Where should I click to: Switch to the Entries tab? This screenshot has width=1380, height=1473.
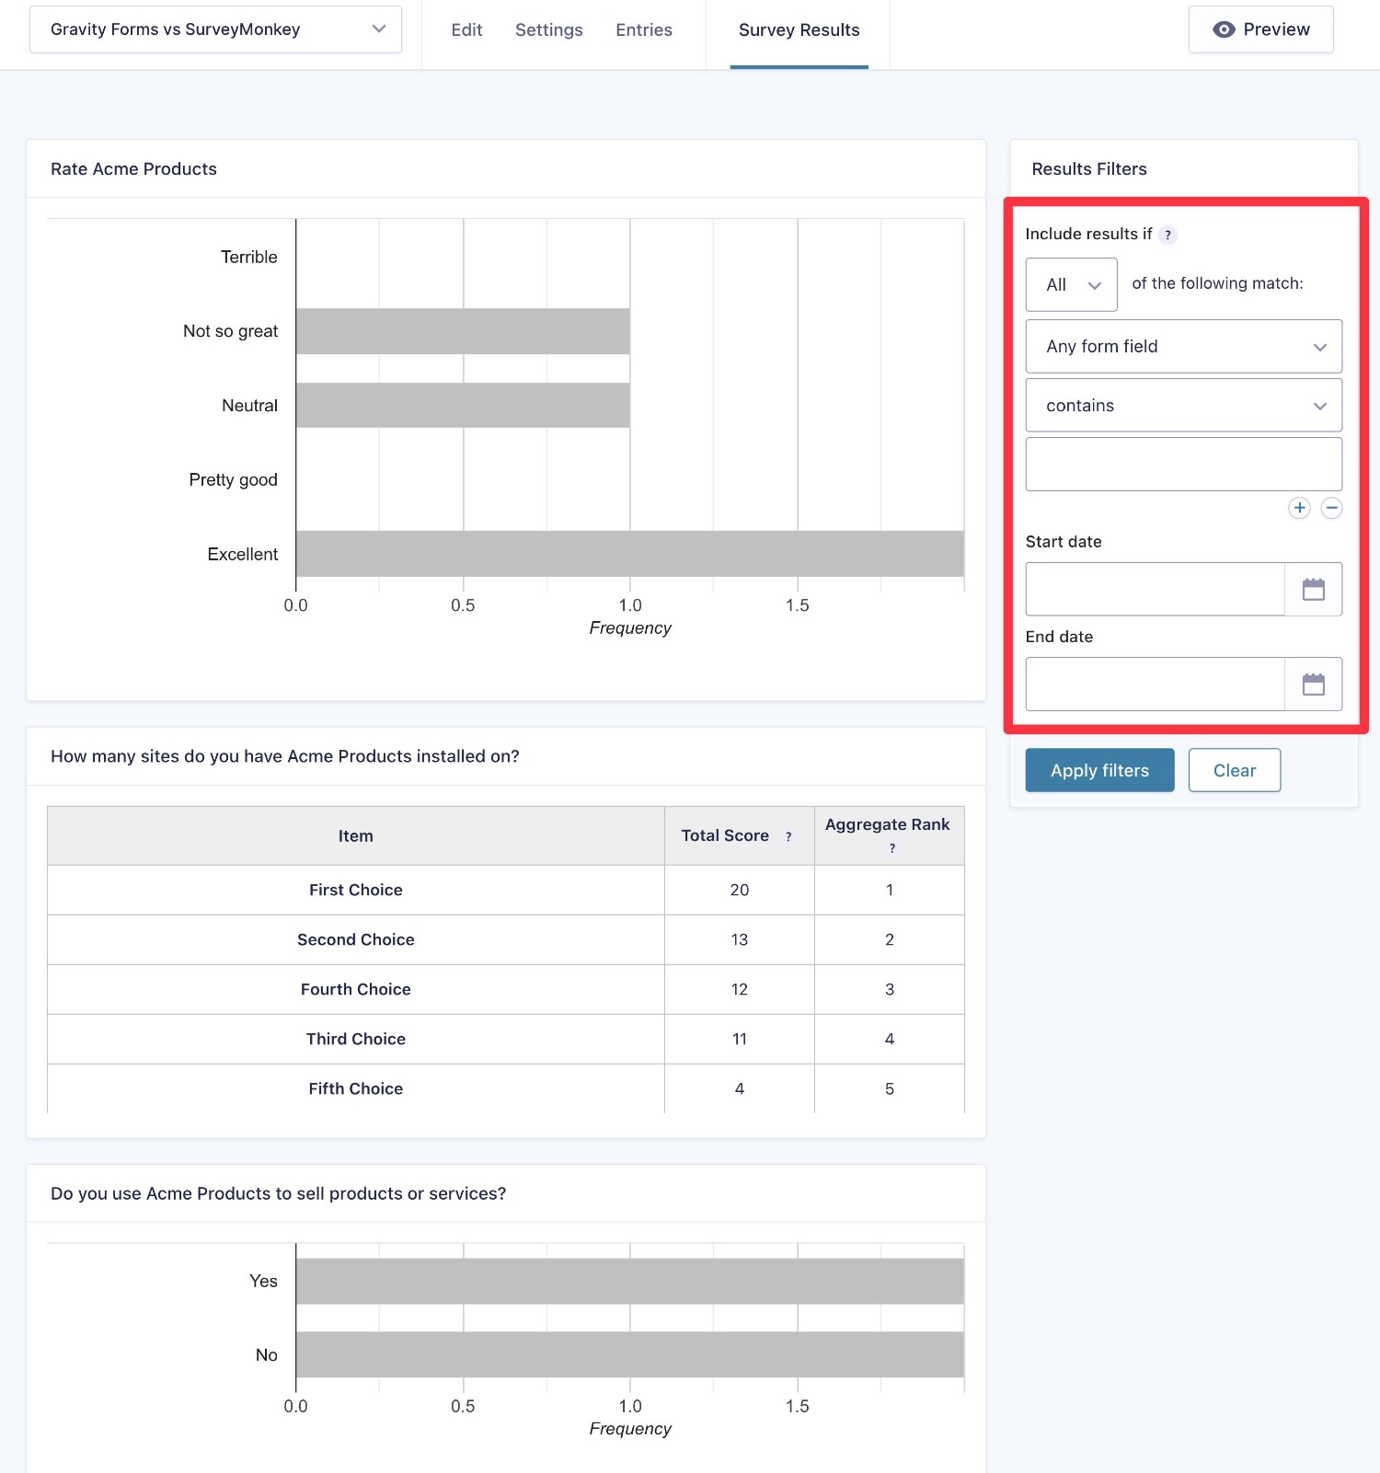point(644,29)
